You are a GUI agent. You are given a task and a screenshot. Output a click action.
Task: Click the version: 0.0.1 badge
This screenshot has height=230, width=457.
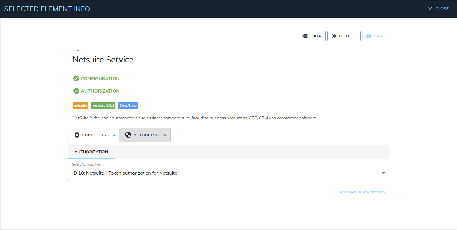coord(103,105)
